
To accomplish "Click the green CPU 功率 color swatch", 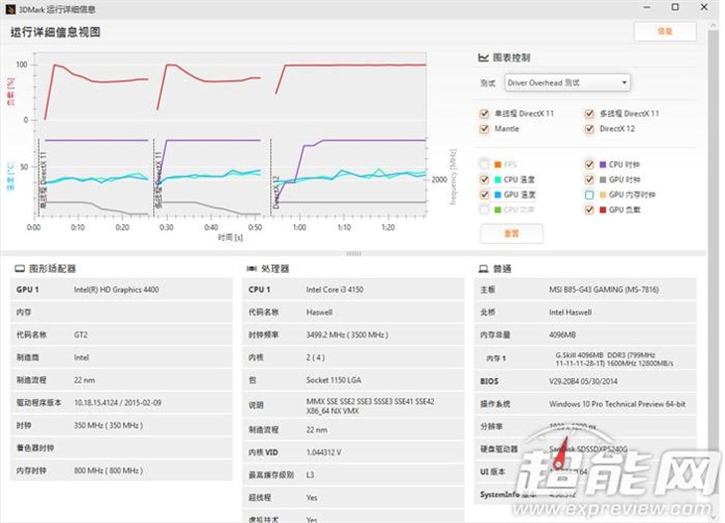I will pos(498,209).
